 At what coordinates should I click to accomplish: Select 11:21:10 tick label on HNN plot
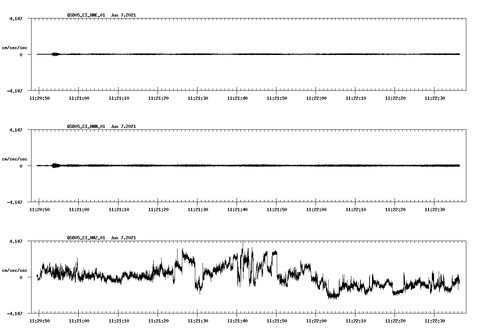118,210
